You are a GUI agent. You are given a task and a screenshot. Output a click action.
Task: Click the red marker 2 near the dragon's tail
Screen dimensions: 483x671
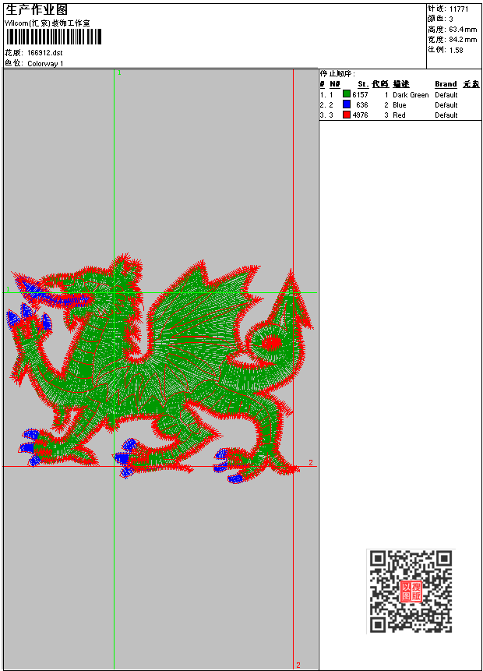click(x=310, y=463)
